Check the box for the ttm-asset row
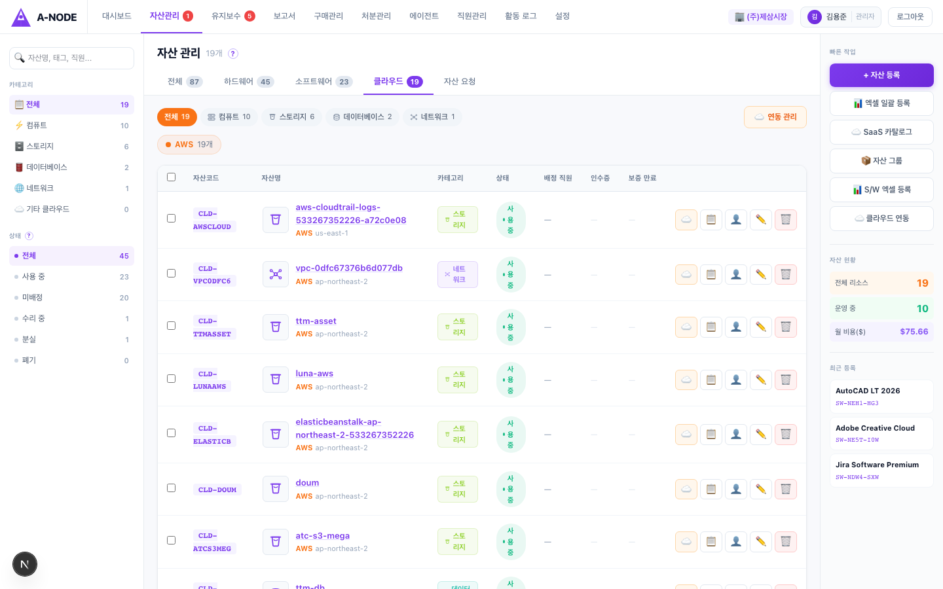This screenshot has height=589, width=943. pyautogui.click(x=172, y=326)
